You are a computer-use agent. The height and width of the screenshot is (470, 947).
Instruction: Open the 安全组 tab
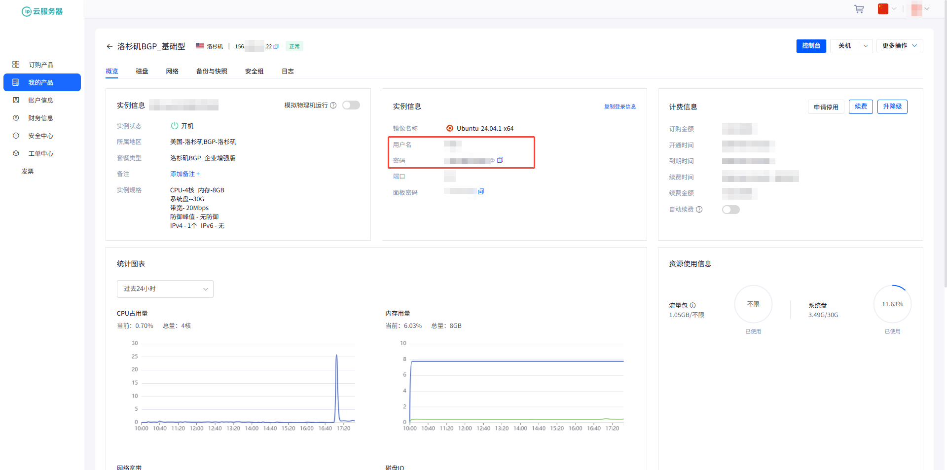[254, 72]
